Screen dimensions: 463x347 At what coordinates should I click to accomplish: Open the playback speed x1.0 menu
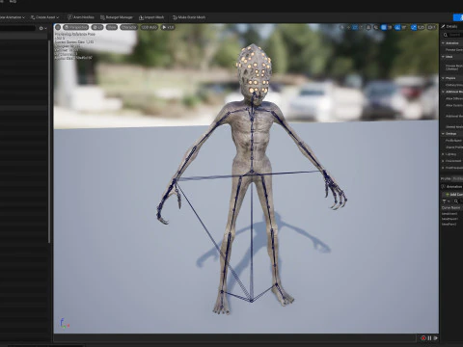tap(168, 27)
